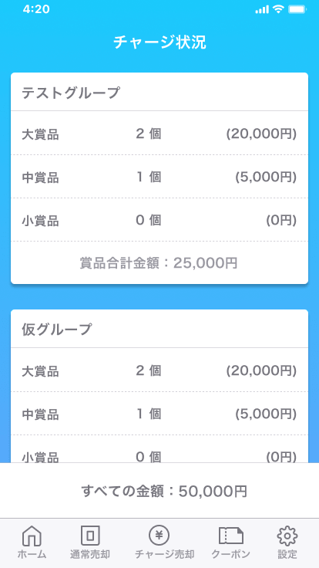The image size is (319, 568).
Task: Tap 大賞品 row in 仮グループ
Action: 159,370
